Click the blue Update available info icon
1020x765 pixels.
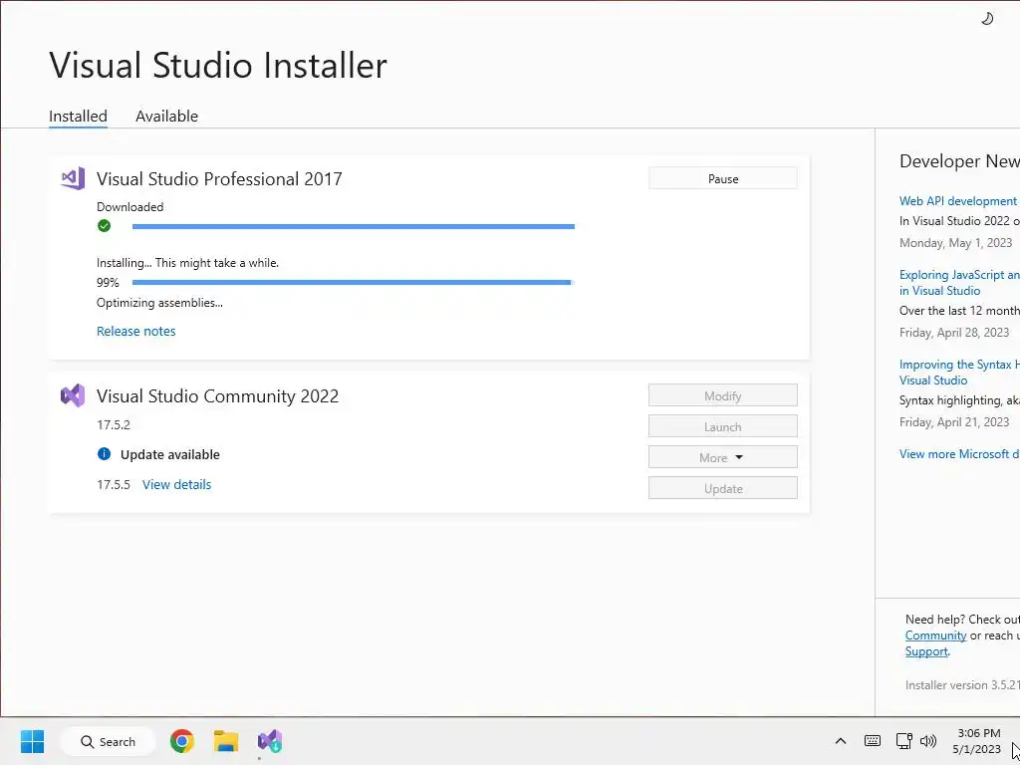(x=104, y=454)
